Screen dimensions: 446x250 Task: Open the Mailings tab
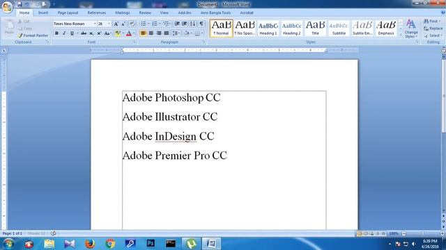tap(123, 12)
